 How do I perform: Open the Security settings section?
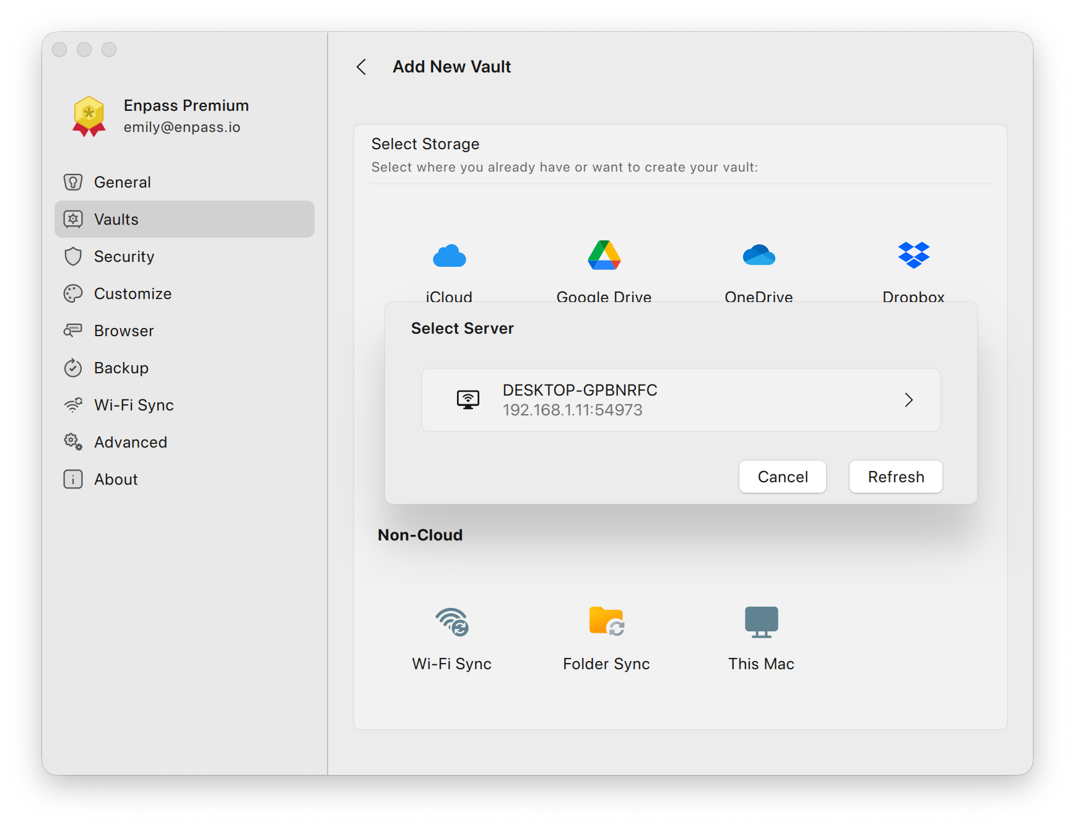(x=185, y=256)
